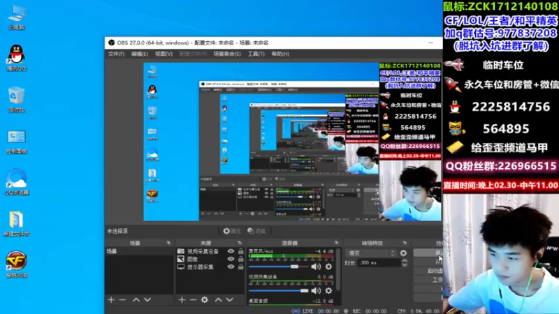
Task: Click the 工作室模式 button in controls
Action: [428, 281]
